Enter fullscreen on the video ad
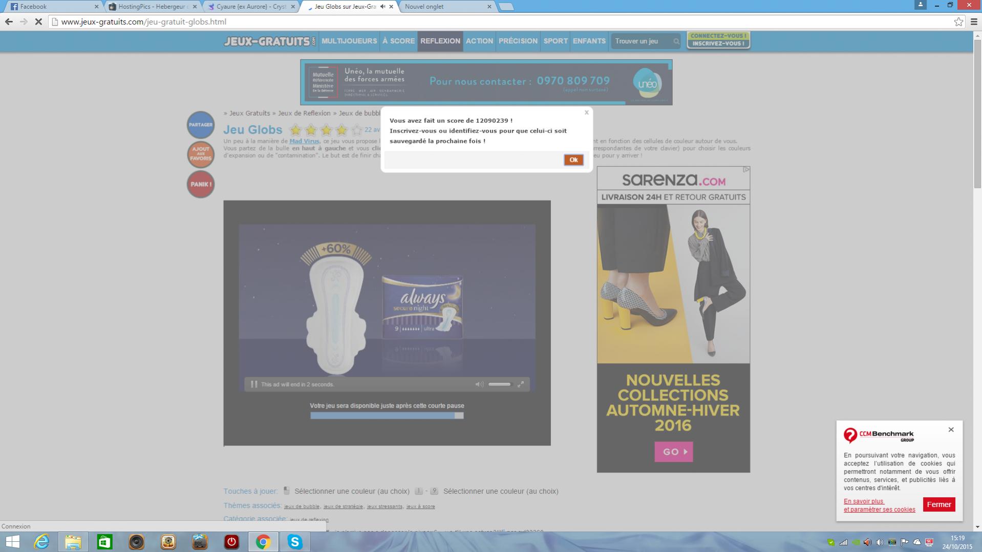Screen dimensions: 982x552 [520, 384]
